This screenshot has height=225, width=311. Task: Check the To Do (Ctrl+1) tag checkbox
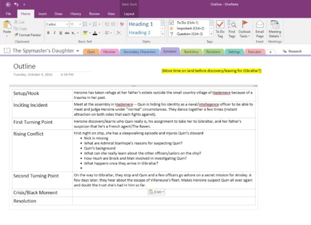coord(174,23)
